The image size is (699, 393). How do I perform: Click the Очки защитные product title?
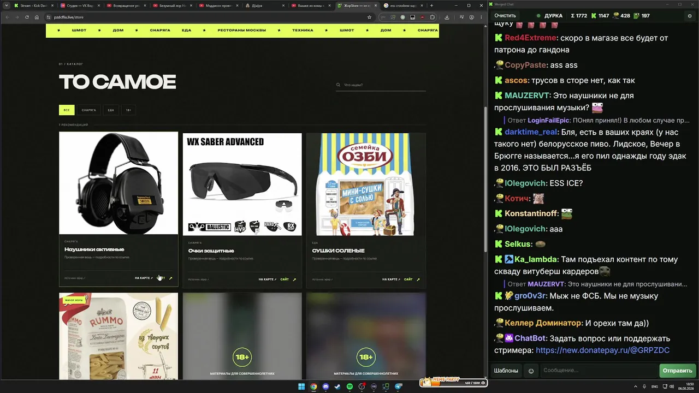[211, 251]
